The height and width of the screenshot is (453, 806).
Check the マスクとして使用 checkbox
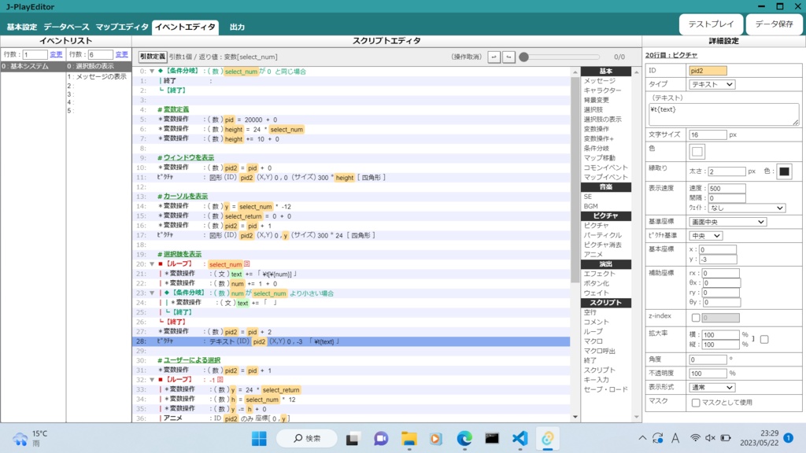[697, 403]
